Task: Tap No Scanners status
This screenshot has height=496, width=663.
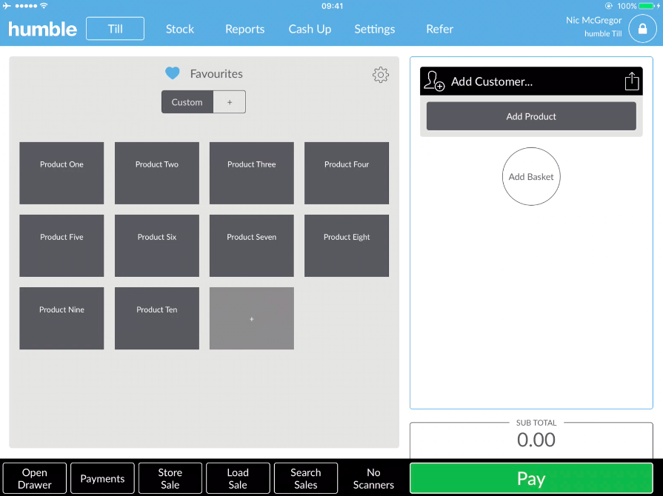Action: click(x=373, y=478)
